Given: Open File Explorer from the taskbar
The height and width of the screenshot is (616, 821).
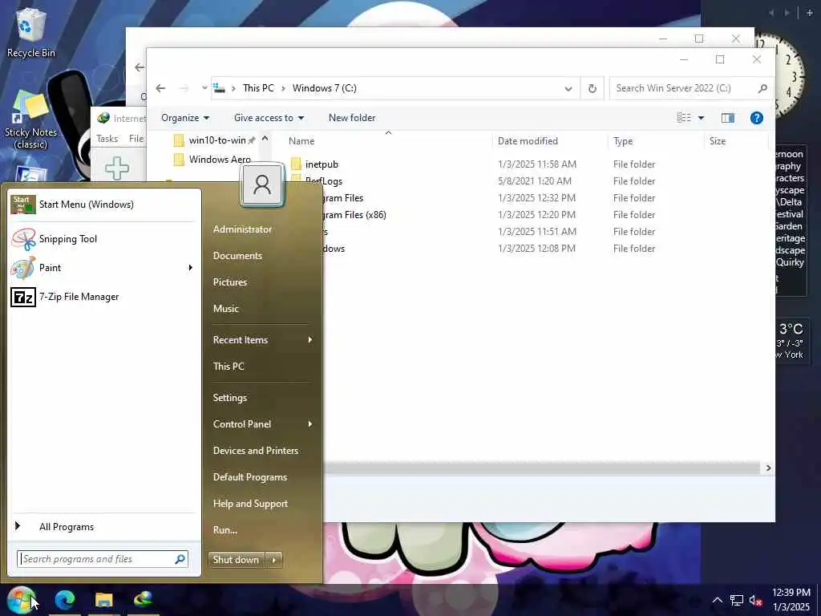Looking at the screenshot, I should pyautogui.click(x=103, y=600).
